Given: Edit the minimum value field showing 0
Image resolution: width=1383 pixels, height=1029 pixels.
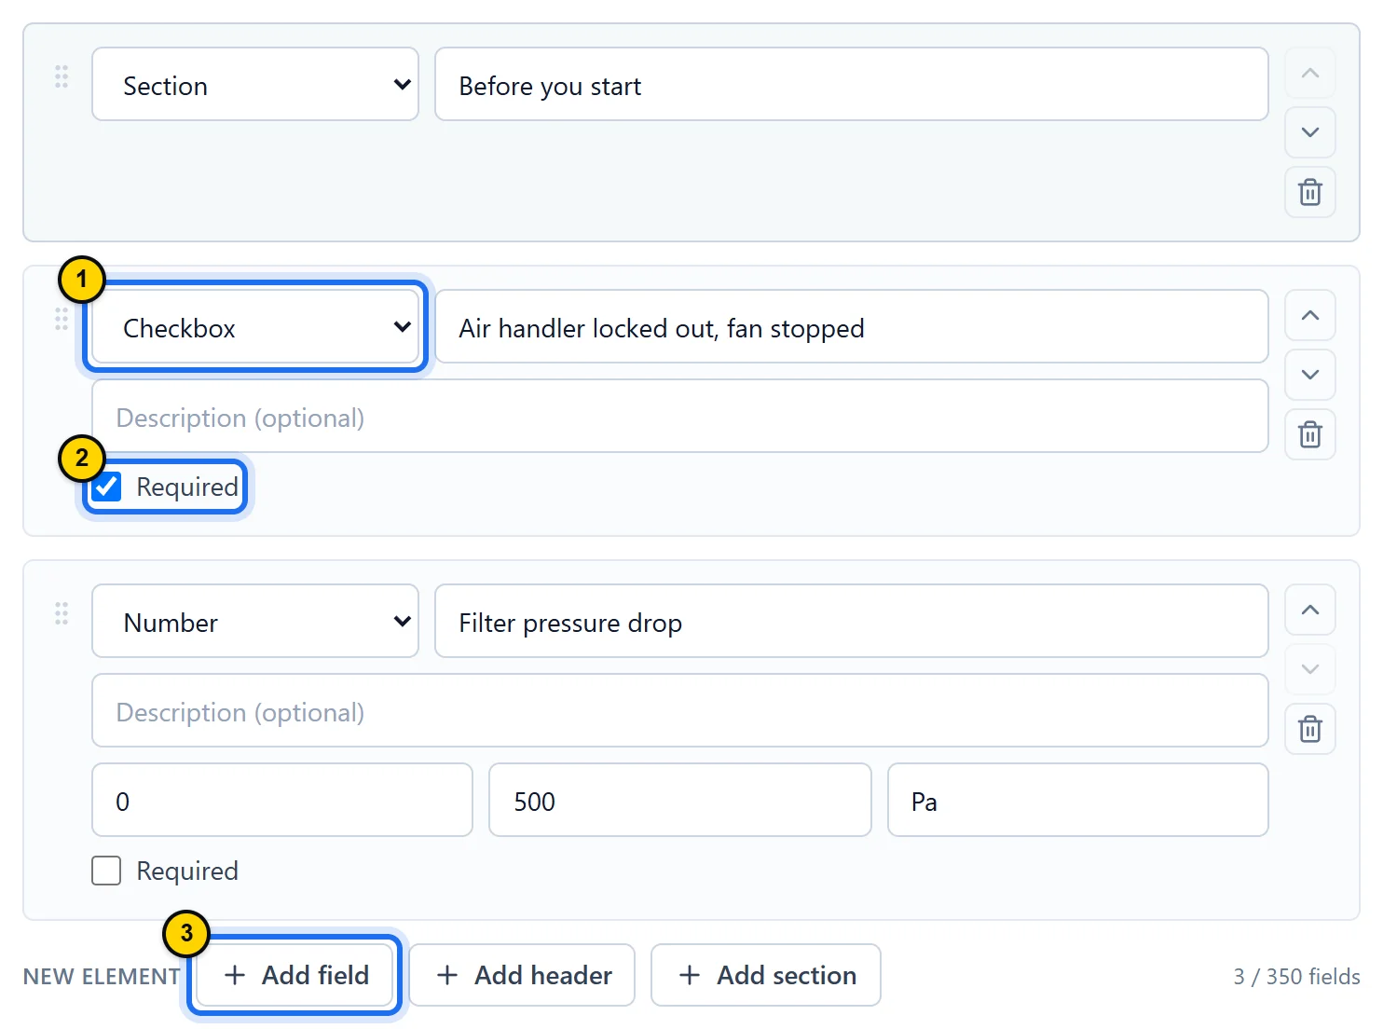Looking at the screenshot, I should coord(282,801).
